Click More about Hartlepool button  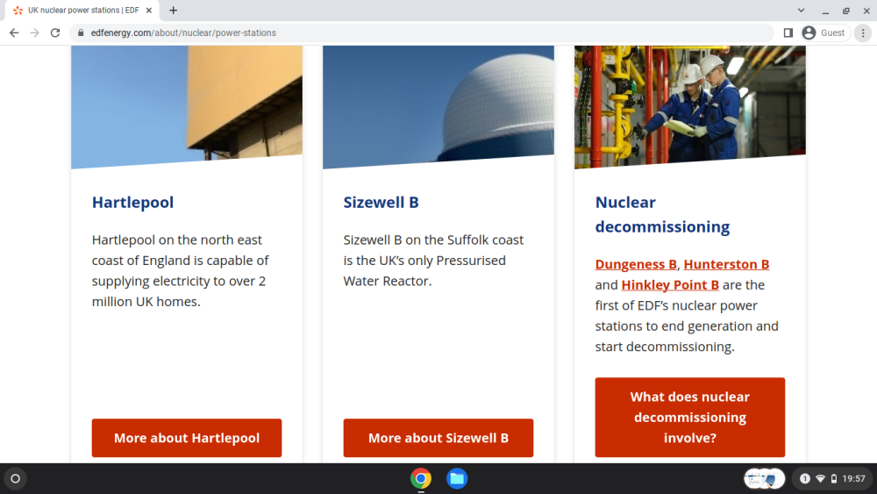pos(187,438)
